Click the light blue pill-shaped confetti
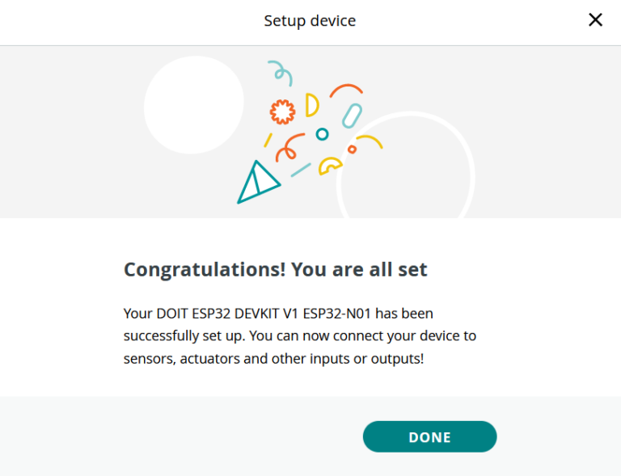Screen dimensions: 621x476 (352, 116)
